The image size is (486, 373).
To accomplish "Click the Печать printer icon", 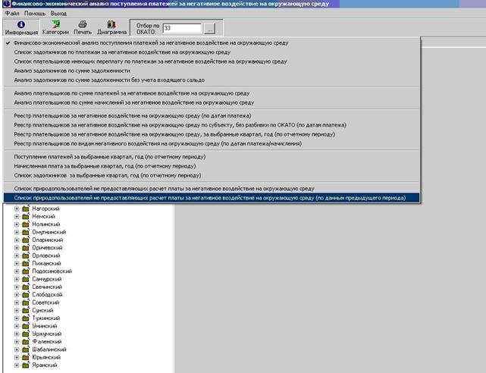I will [83, 28].
